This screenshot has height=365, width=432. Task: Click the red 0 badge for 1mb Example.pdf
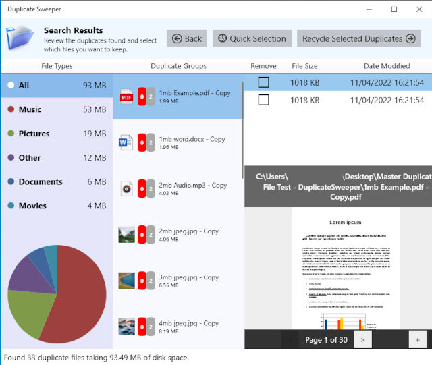[142, 96]
